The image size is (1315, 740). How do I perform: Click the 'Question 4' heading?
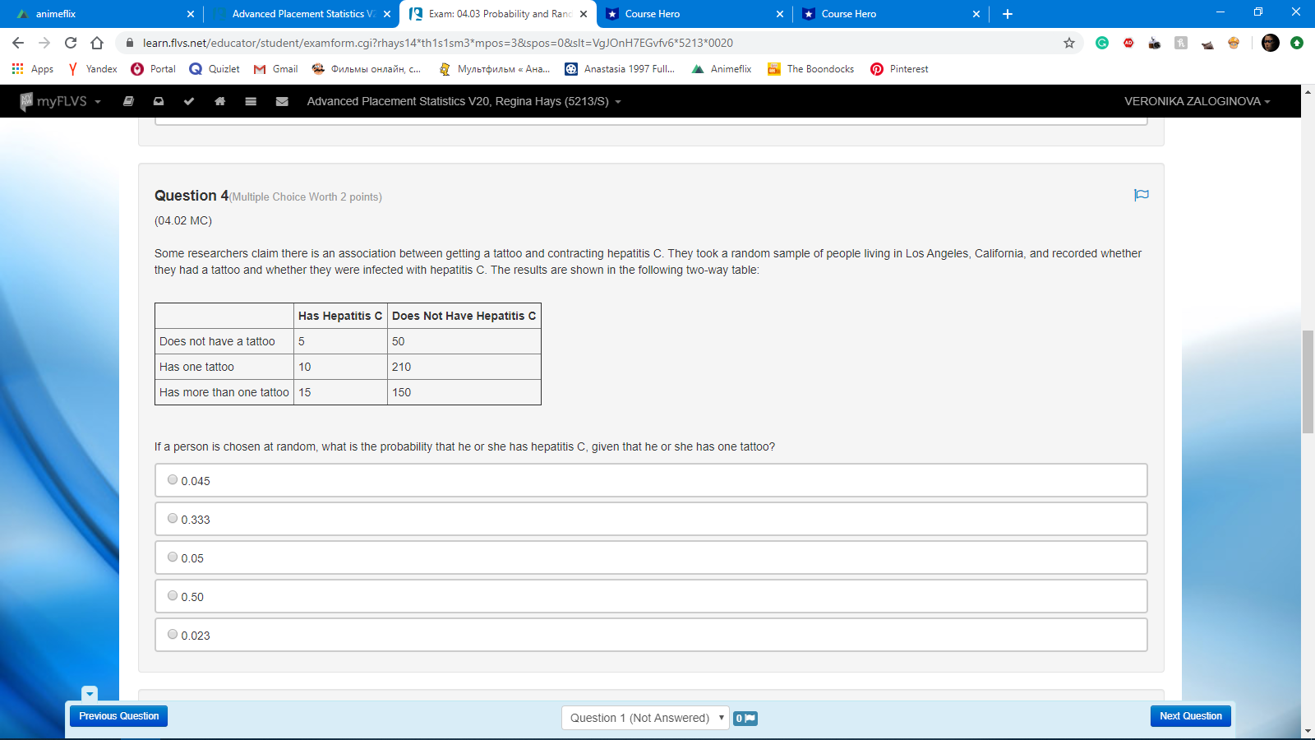(x=191, y=196)
